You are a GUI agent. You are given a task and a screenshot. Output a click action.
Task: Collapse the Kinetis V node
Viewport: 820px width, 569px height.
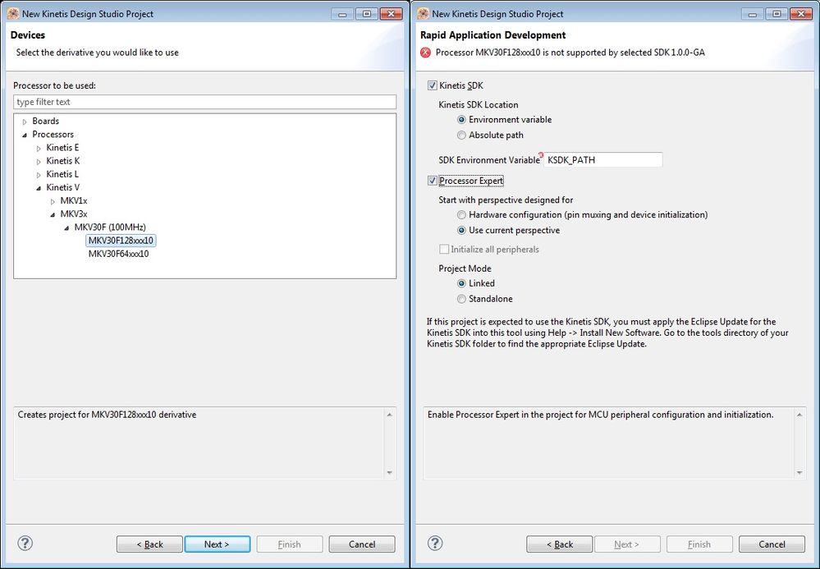point(39,188)
